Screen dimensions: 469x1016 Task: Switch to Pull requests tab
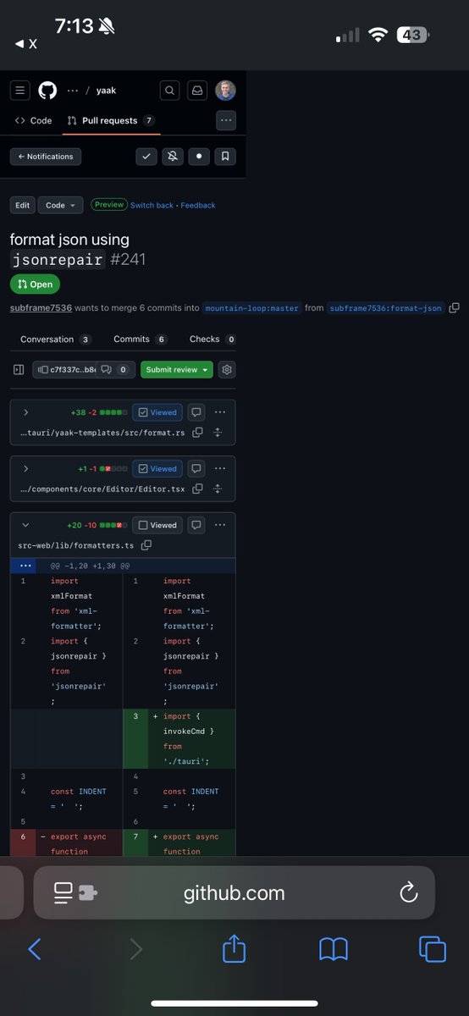pyautogui.click(x=110, y=120)
